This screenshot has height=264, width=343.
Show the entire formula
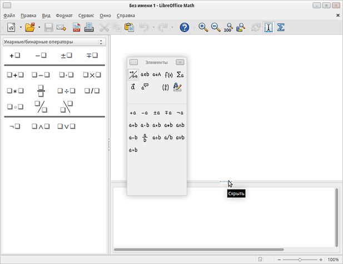tap(241, 28)
